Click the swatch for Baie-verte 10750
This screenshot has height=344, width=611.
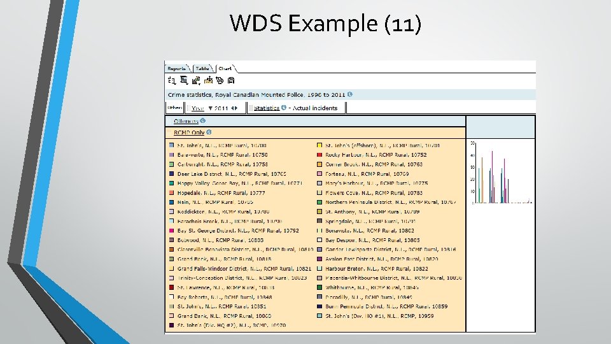pos(171,155)
